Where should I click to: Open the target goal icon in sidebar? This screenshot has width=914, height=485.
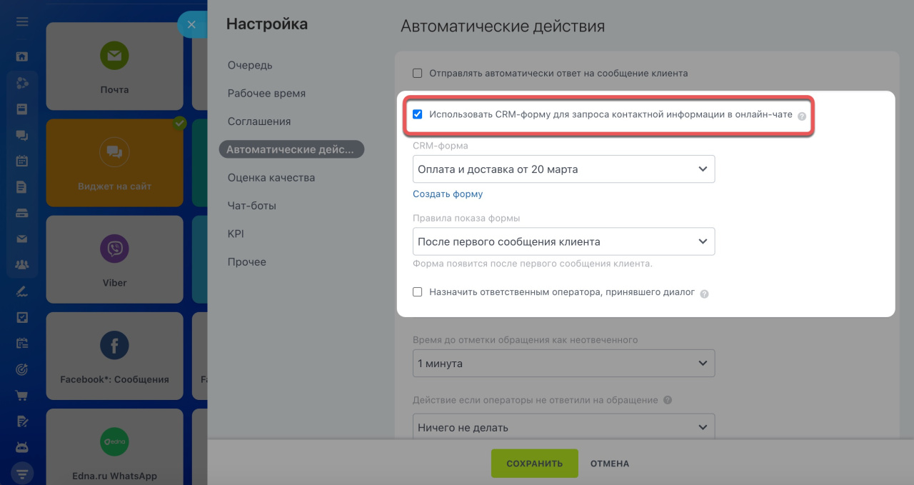(22, 369)
